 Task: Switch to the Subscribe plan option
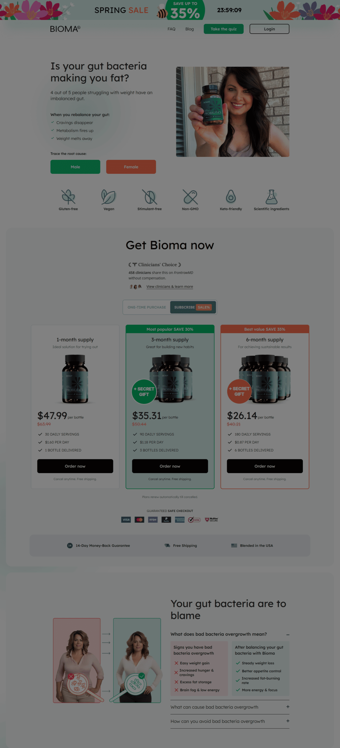coord(193,307)
